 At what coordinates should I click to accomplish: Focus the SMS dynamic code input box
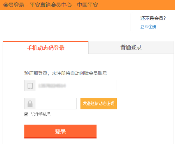[56, 104]
